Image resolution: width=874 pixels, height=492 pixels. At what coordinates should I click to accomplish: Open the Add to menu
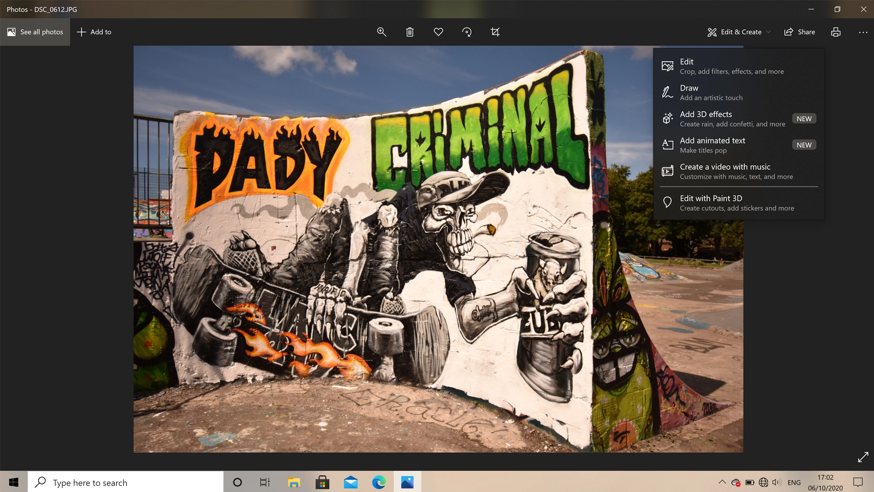(94, 32)
